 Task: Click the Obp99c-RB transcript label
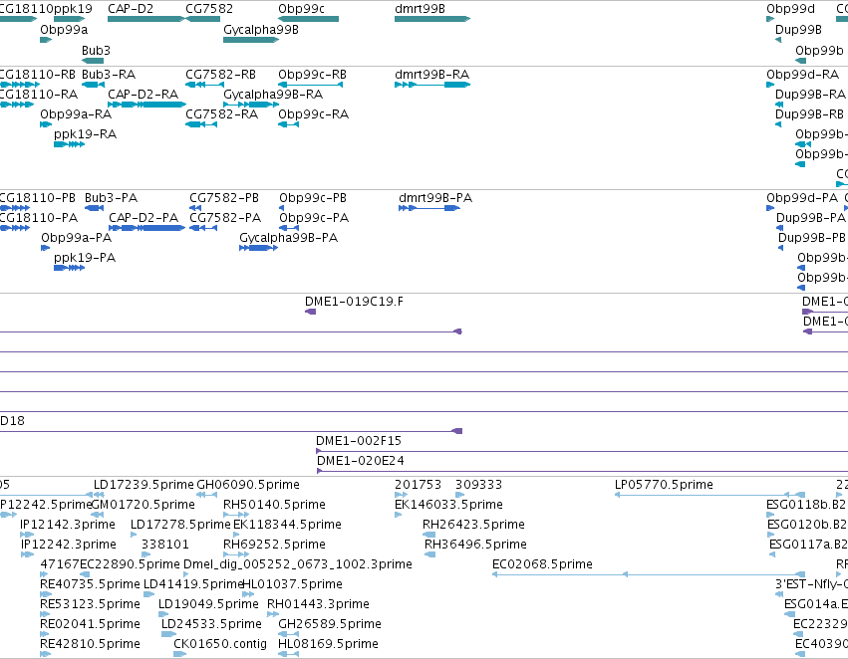pos(312,75)
